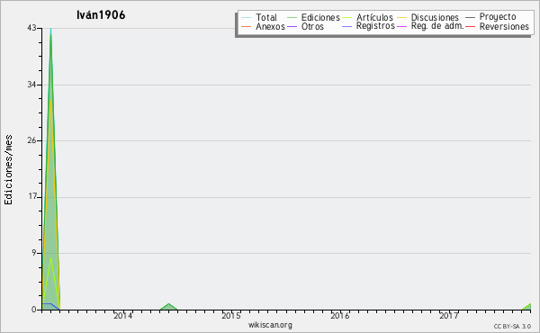Screen dimensions: 540x333
Task: Click the yellow Discusiones legend line swatch
Action: click(x=401, y=17)
